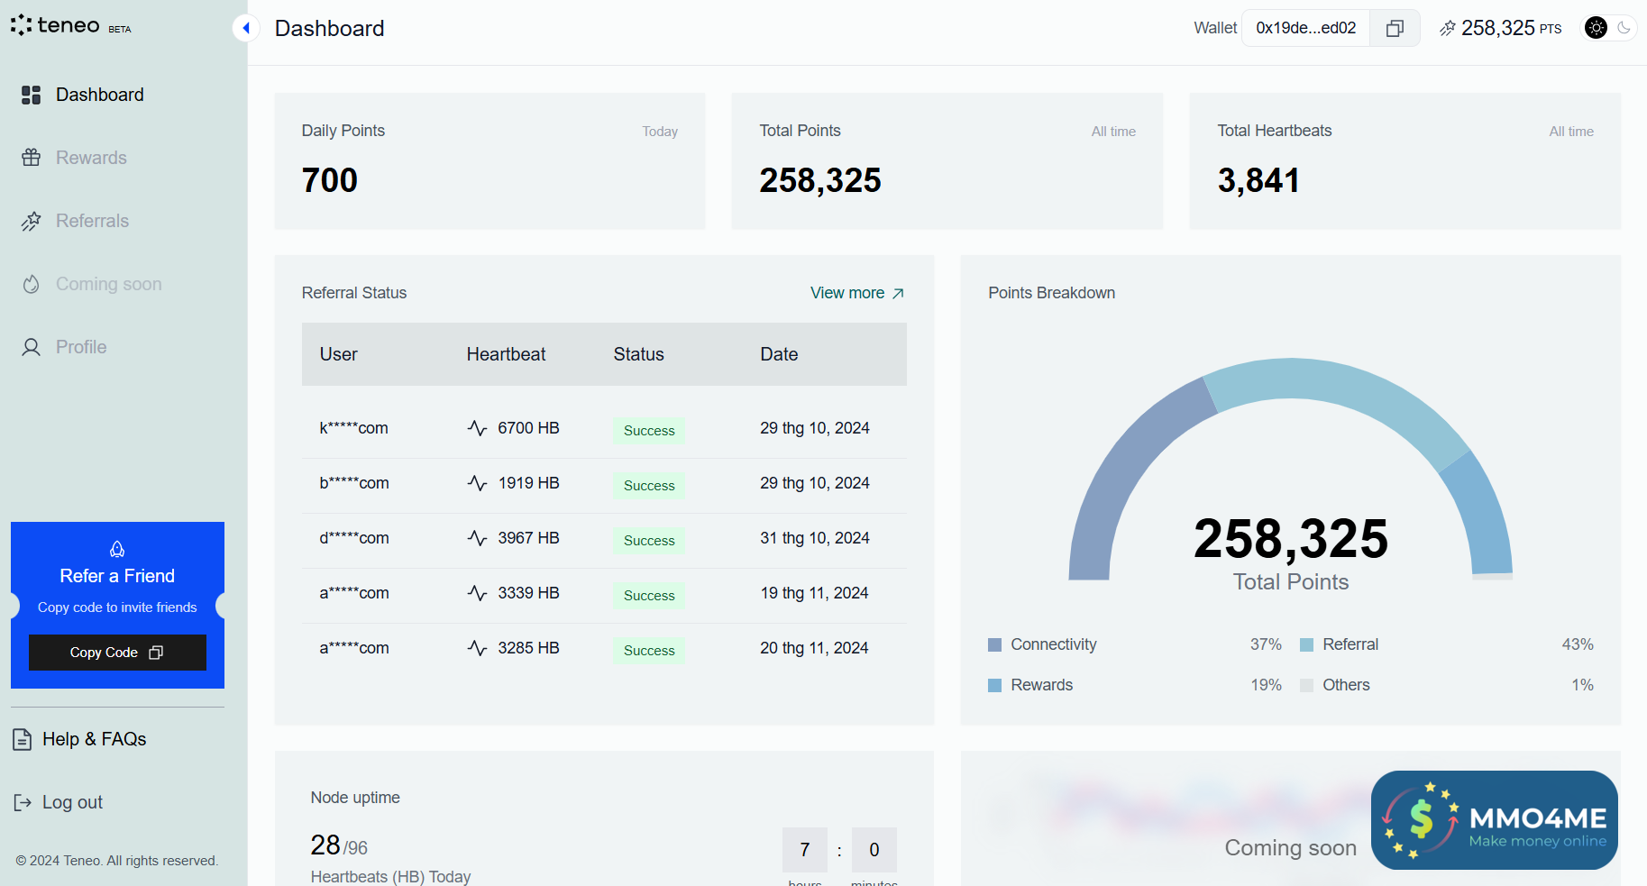Click the points rocket icon beside 258,325 PTS
This screenshot has height=886, width=1647.
point(1447,29)
